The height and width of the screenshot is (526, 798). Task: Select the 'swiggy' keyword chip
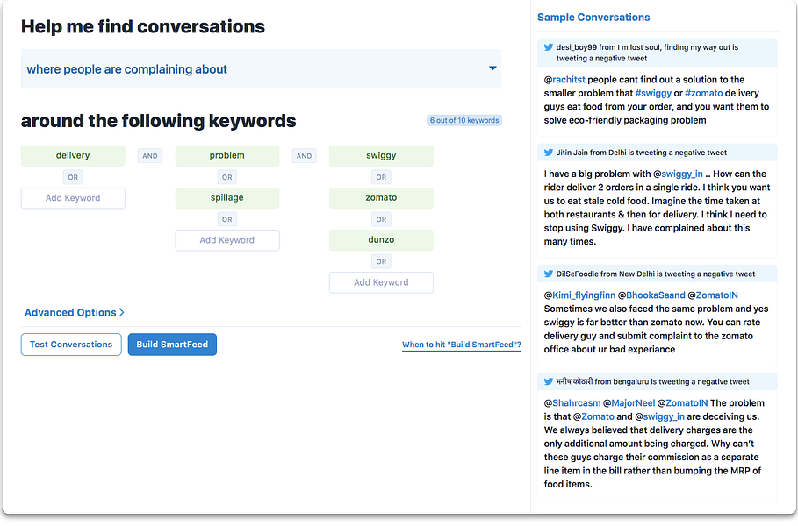[381, 155]
